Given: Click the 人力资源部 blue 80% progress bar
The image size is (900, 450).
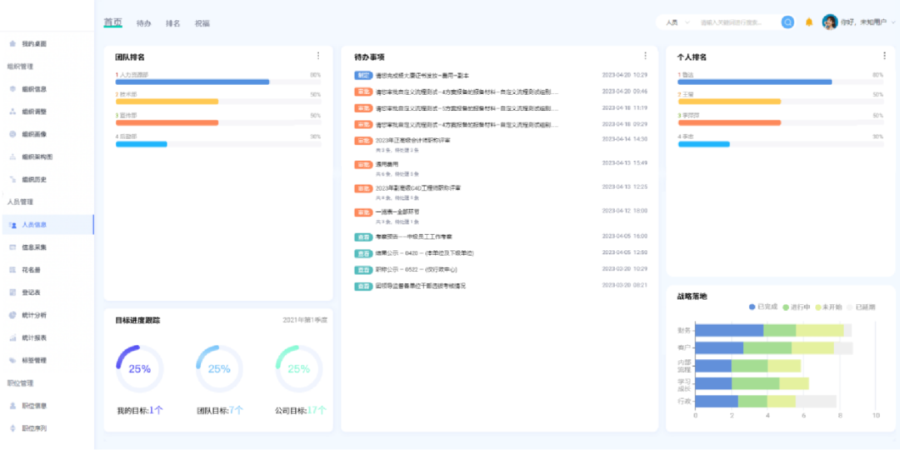Looking at the screenshot, I should coord(192,82).
